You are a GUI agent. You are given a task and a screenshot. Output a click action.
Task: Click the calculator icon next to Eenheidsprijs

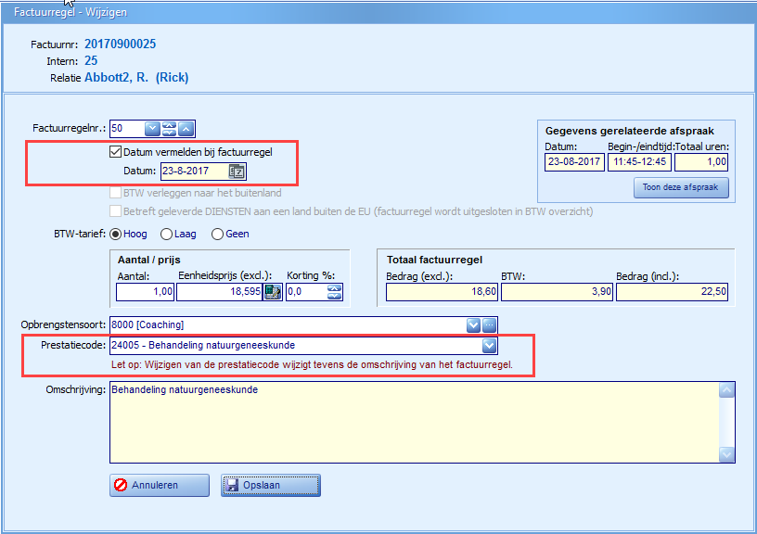[273, 292]
